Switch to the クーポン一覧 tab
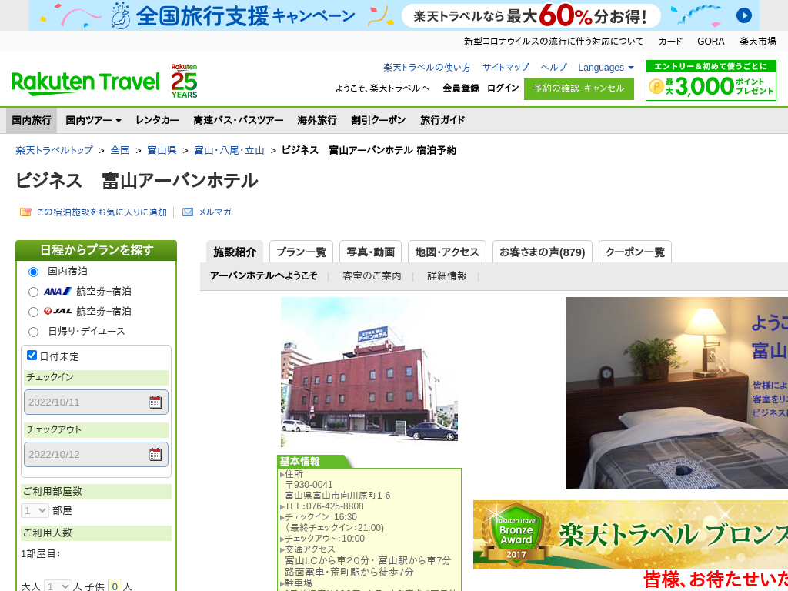 [635, 252]
